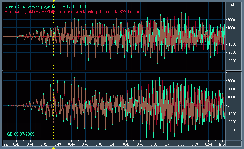244x149 pixels.
Task: Click 0 on the lower channel amplitude ruler
Action: [228, 106]
